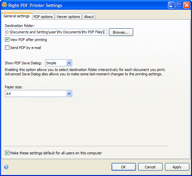Click the Browse... button
The width and height of the screenshot is (192, 176).
[x=121, y=32]
